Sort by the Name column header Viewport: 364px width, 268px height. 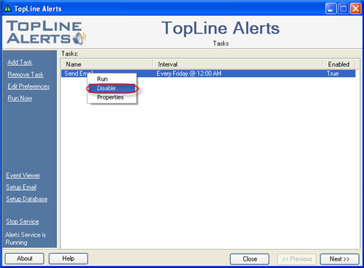(x=107, y=64)
